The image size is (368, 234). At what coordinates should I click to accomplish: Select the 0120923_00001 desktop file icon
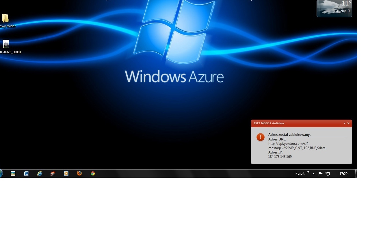[x=6, y=44]
